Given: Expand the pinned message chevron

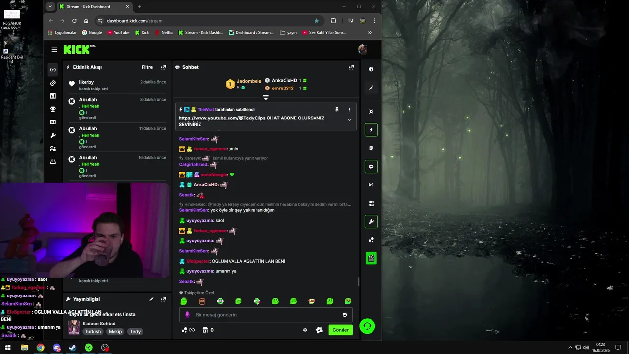Looking at the screenshot, I should [350, 120].
